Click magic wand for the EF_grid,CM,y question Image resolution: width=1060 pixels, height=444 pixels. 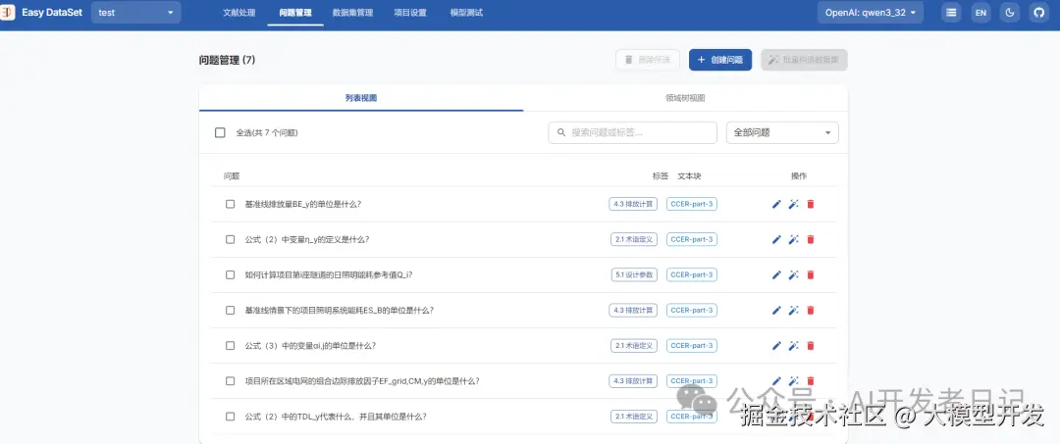(794, 380)
